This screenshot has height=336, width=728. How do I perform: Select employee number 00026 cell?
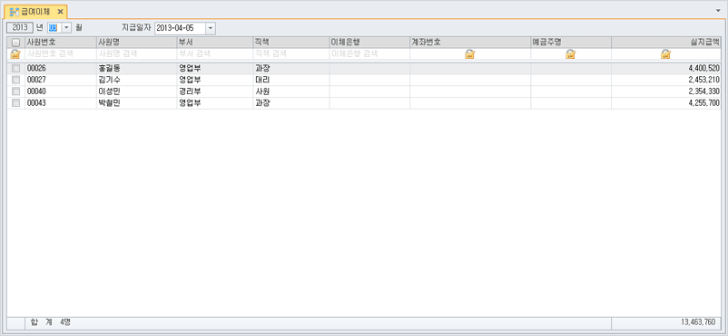61,69
